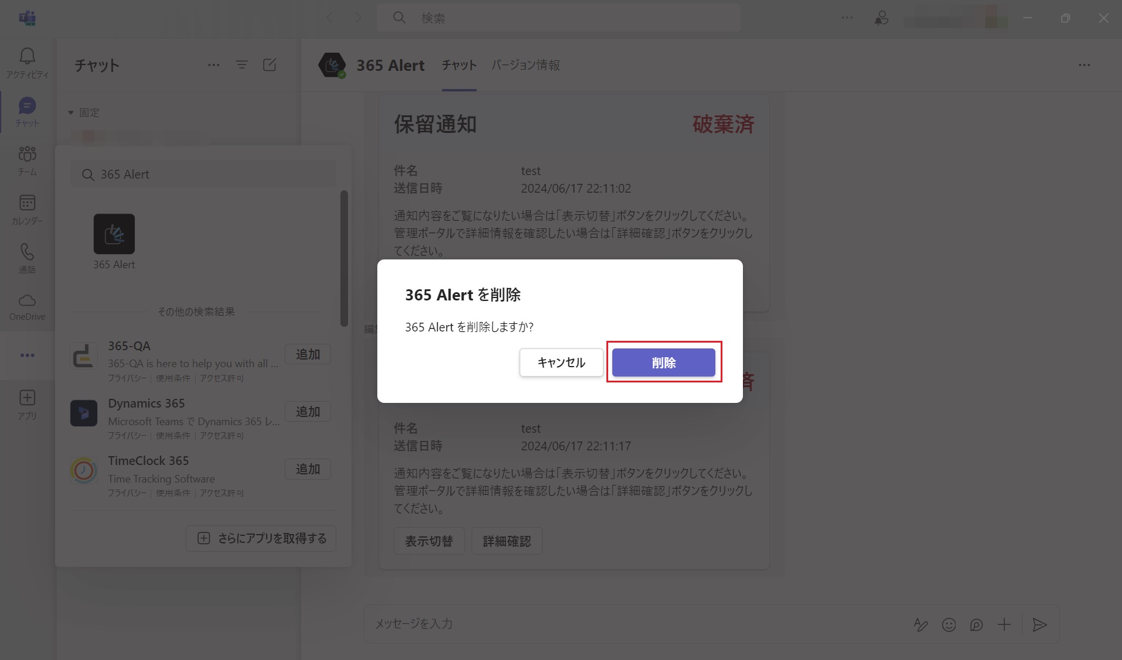Open the Calls phone icon
The image size is (1122, 660).
[x=27, y=252]
